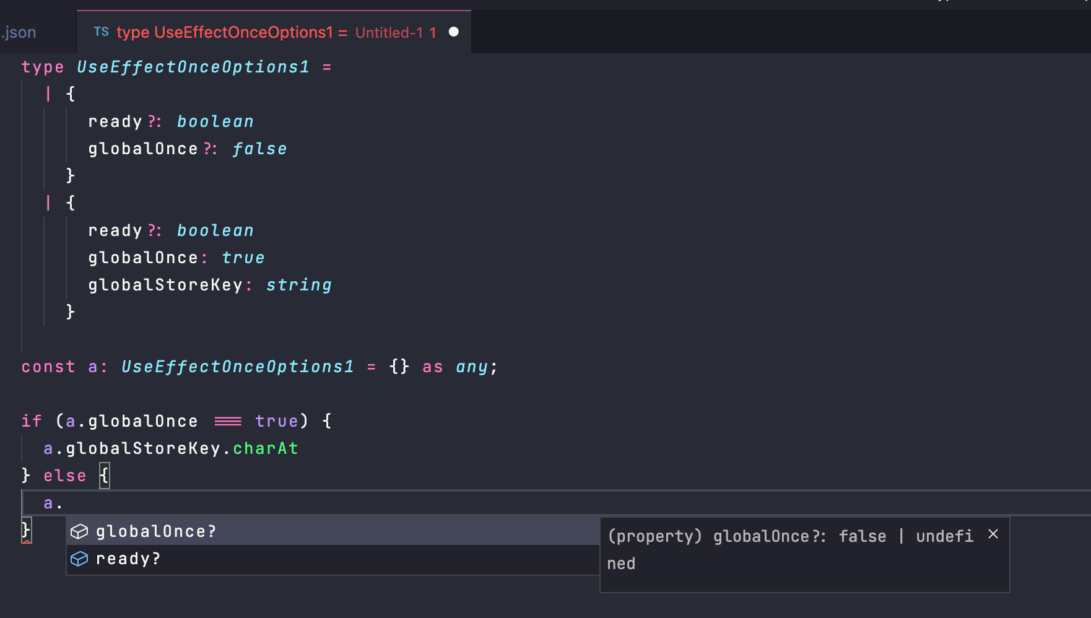Click the 'any' type keyword

click(x=472, y=367)
